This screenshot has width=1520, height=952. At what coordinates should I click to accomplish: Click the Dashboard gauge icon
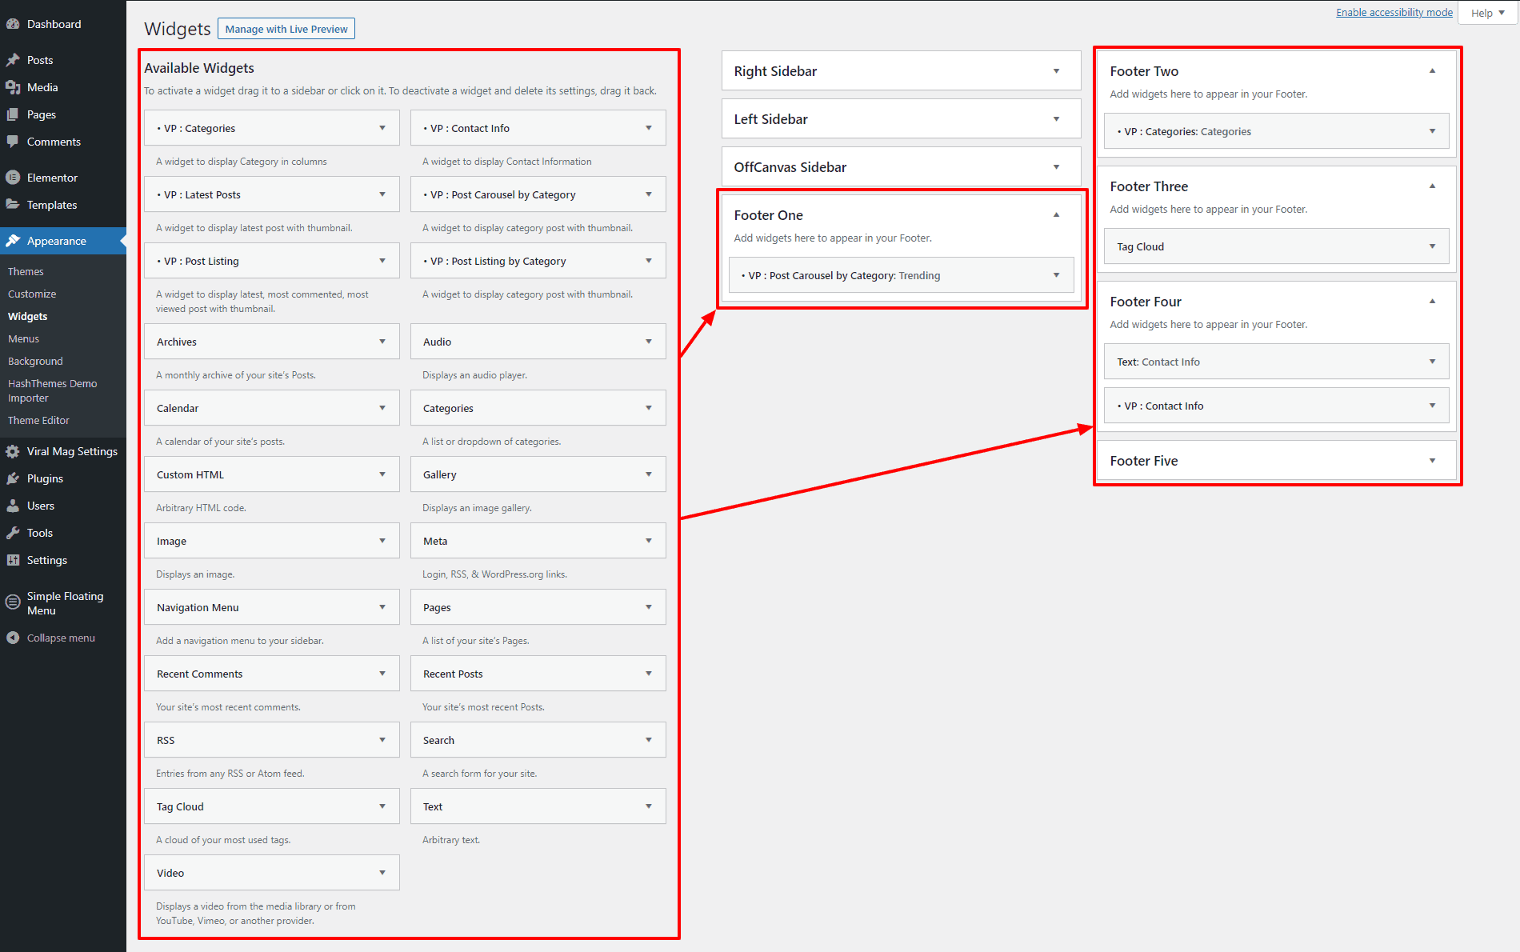pos(13,24)
